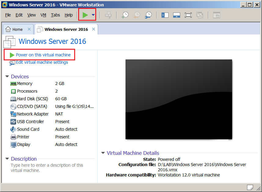
Task: Click the Unity mode toolbar icon
Action: pyautogui.click(x=200, y=15)
